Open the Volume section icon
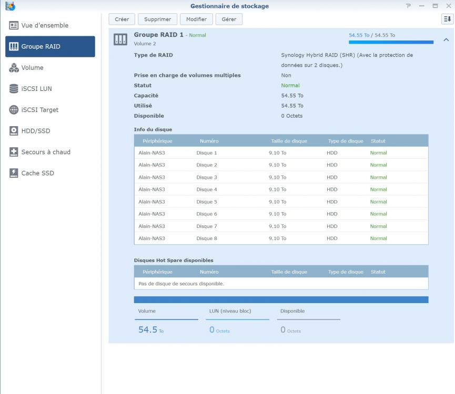The height and width of the screenshot is (394, 455). coord(14,68)
